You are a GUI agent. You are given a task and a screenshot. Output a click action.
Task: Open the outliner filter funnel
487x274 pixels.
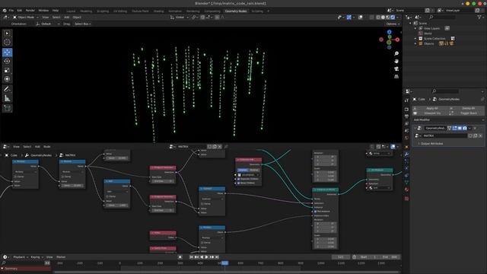pyautogui.click(x=479, y=17)
